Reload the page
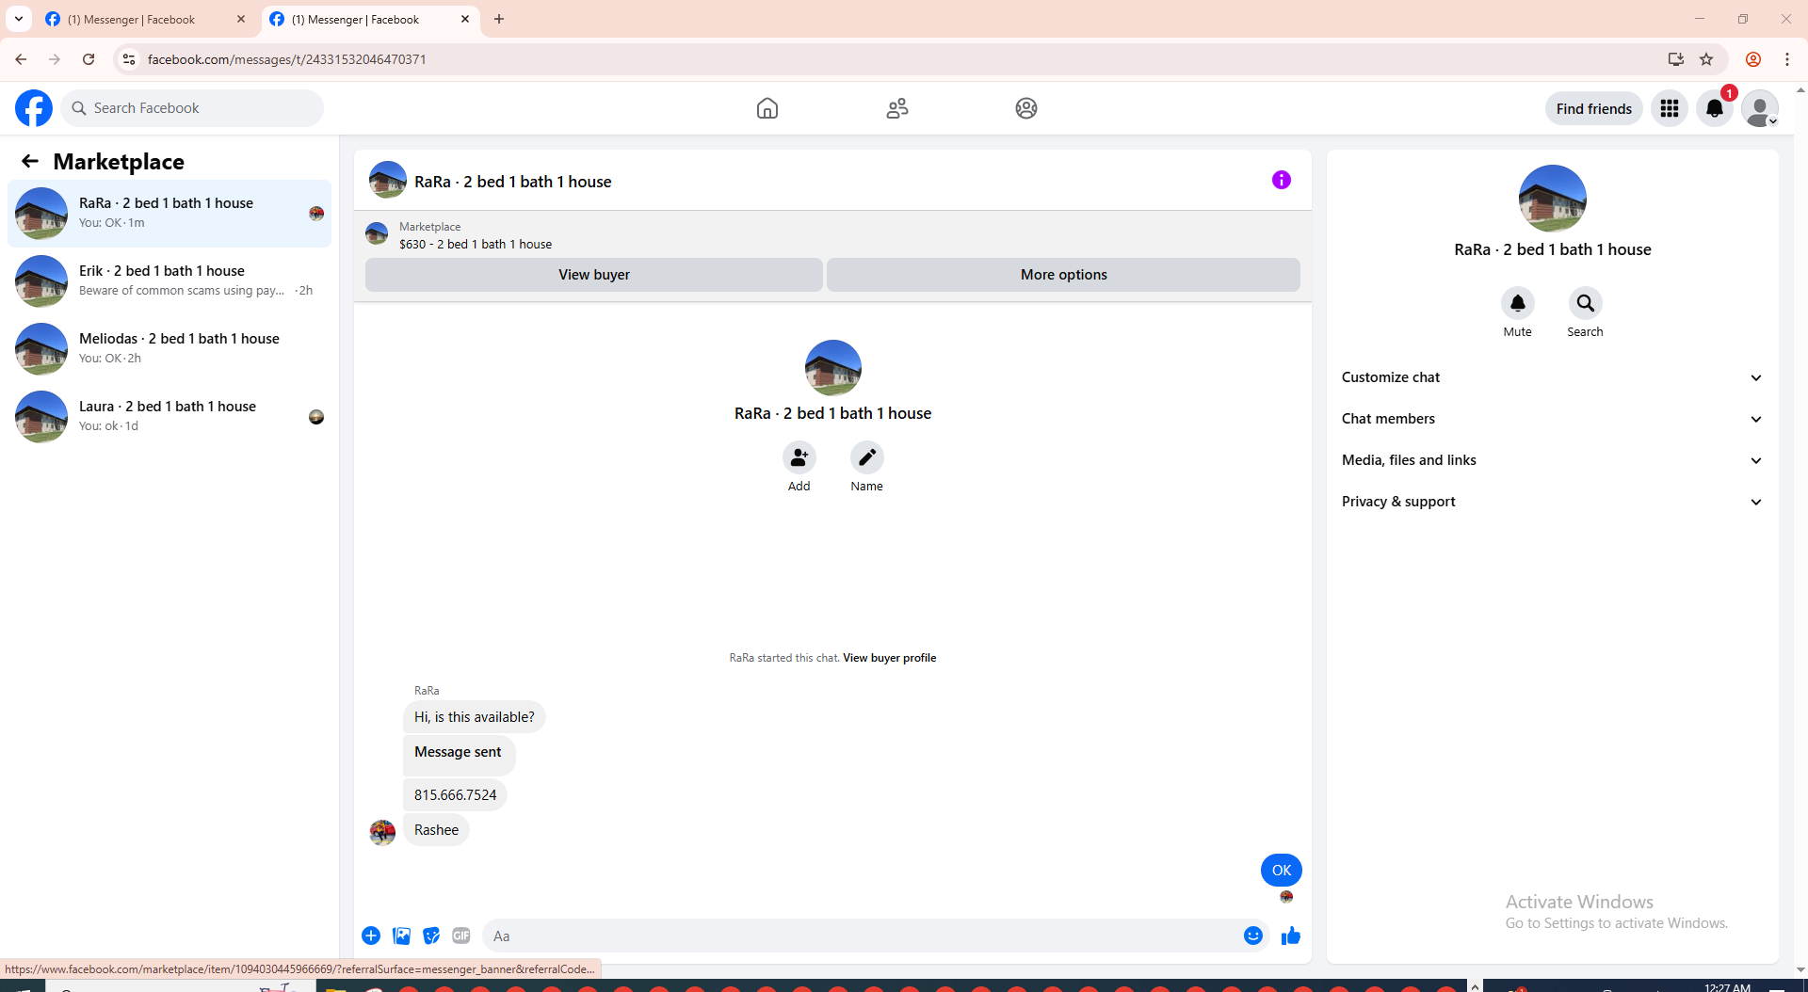 89,59
